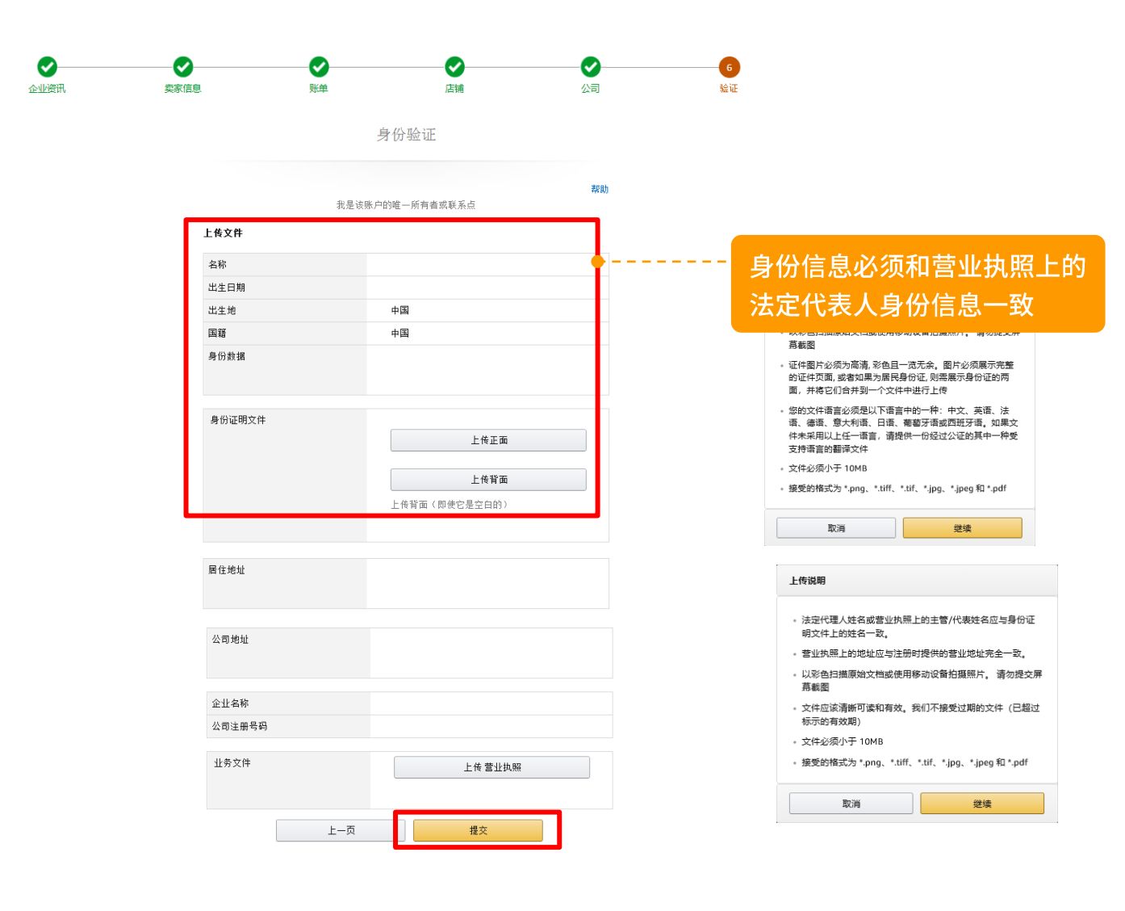Click the 卖家信息 green checkmark indicator

[x=182, y=68]
